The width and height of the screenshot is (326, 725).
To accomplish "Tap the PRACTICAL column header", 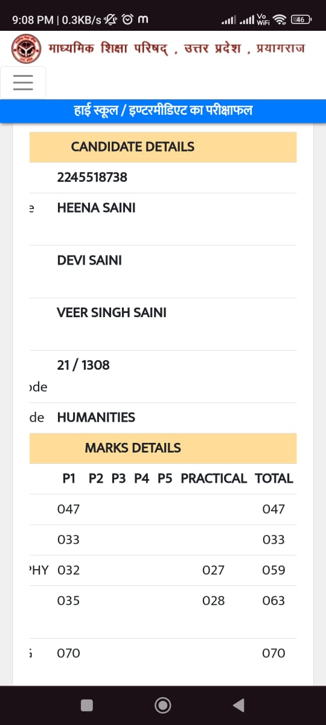I will [214, 478].
